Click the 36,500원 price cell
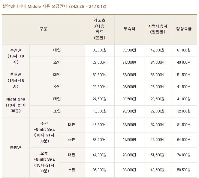This screenshot has width=199, height=178. [100, 50]
